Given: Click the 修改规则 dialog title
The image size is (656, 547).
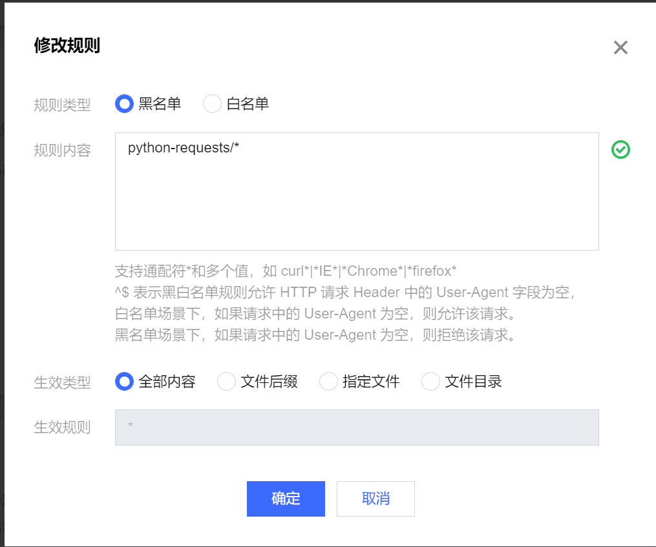Looking at the screenshot, I should pos(67,46).
